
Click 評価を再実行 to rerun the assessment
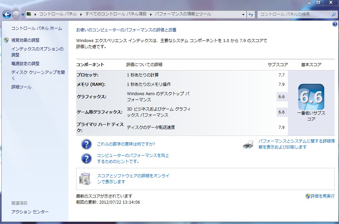(x=322, y=196)
